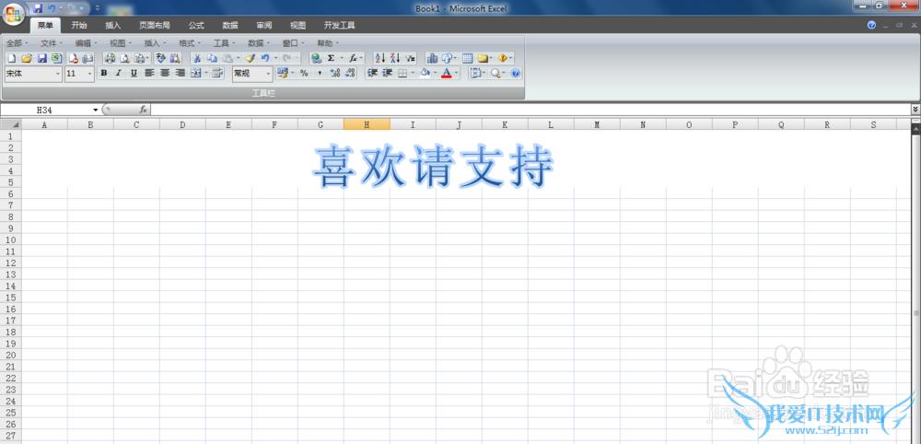The width and height of the screenshot is (921, 444).
Task: Click the Cut scissors icon
Action: (197, 58)
